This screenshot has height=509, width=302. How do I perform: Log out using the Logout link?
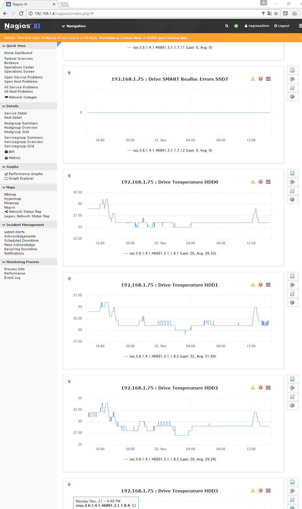pyautogui.click(x=282, y=26)
